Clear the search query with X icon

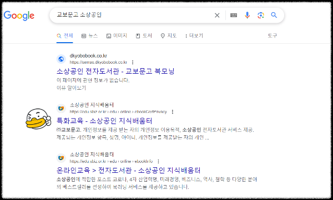[217, 16]
